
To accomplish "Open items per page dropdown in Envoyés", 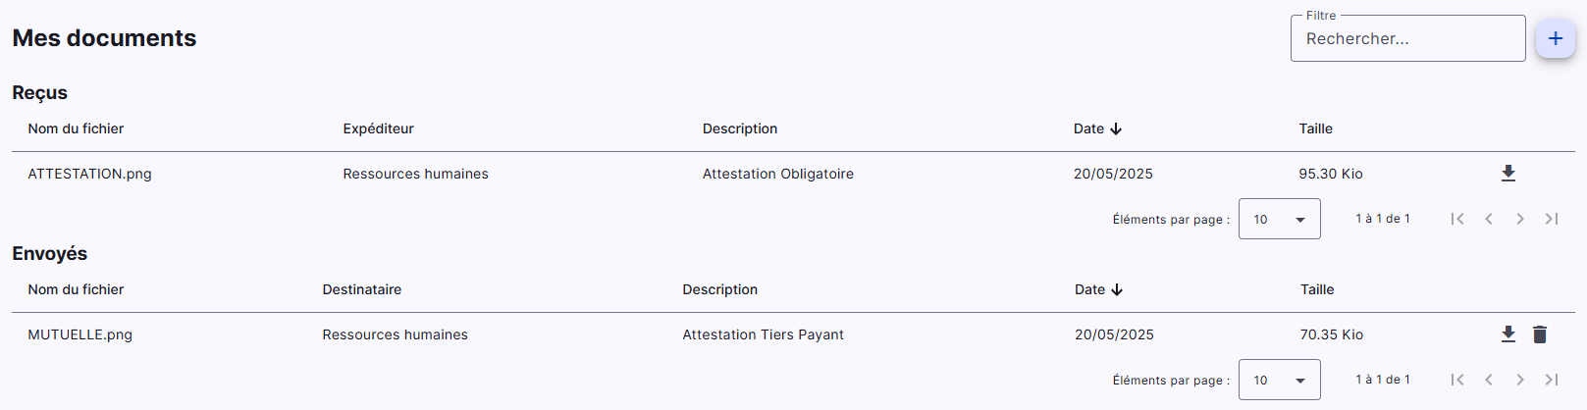I will (x=1280, y=380).
